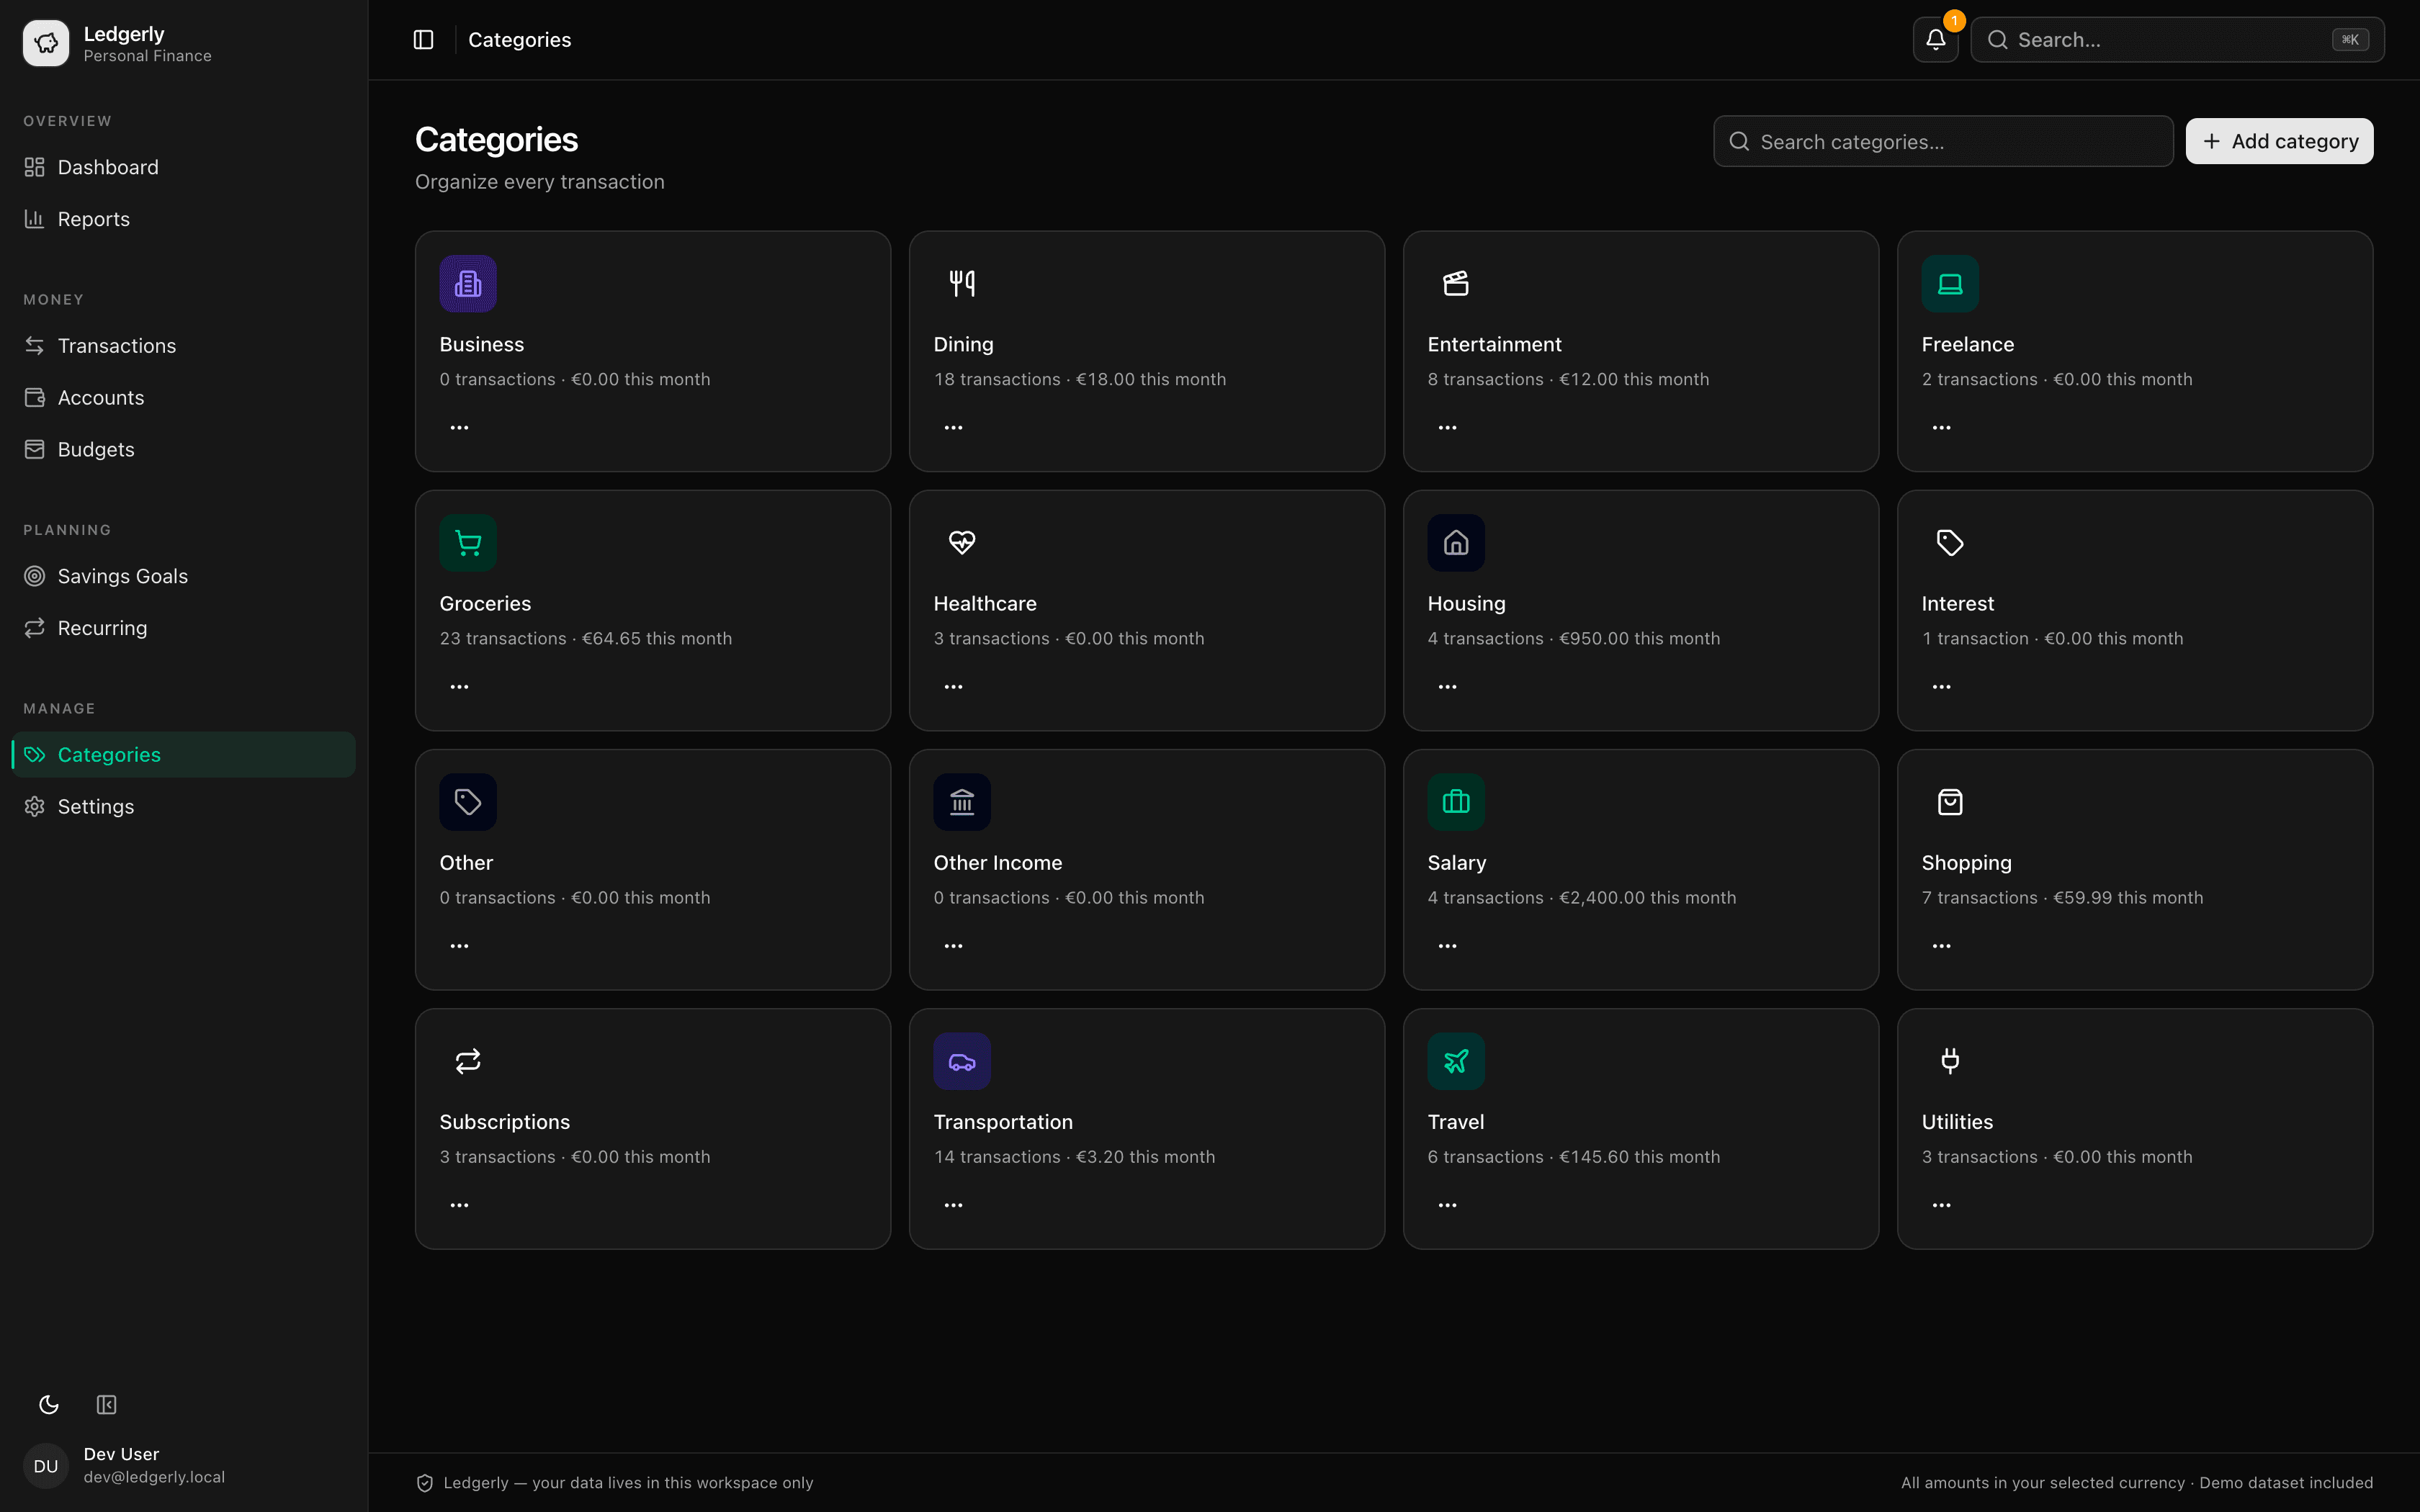Click the Other category tag icon
Viewport: 2420px width, 1512px height.
[x=468, y=802]
